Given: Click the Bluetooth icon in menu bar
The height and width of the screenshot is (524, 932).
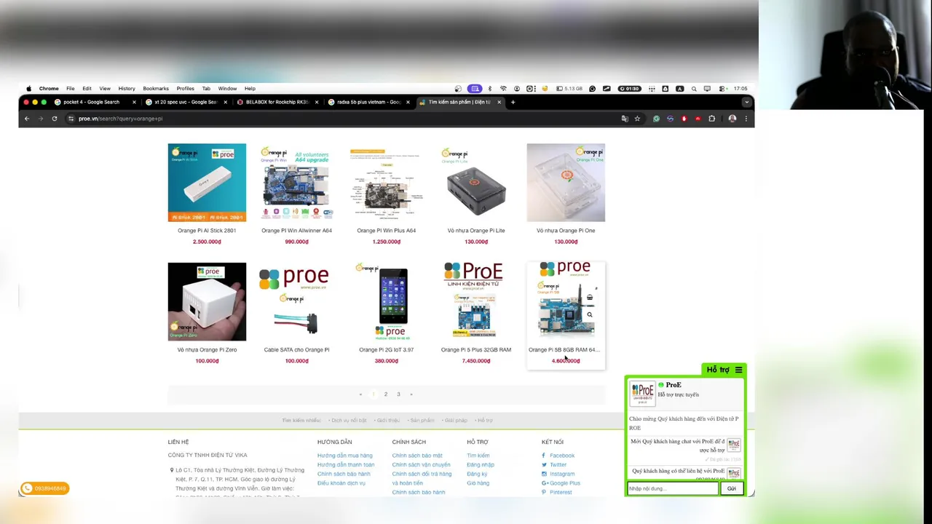Looking at the screenshot, I should point(489,89).
